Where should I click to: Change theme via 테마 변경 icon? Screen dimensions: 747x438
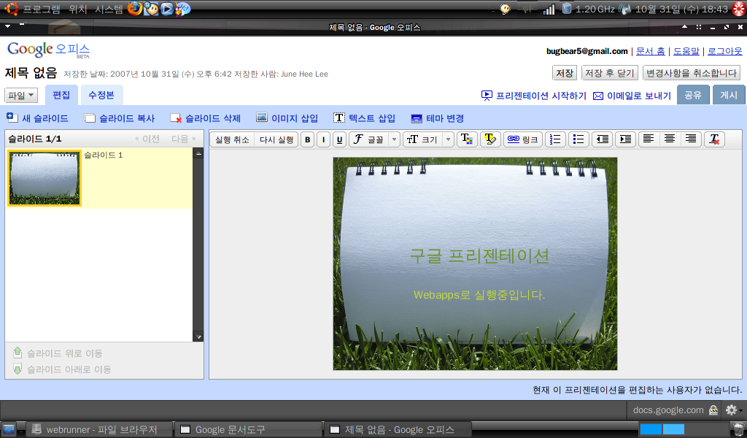(417, 118)
